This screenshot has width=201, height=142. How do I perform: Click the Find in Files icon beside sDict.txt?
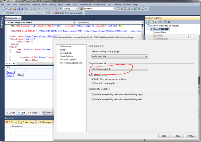[x=81, y=9]
